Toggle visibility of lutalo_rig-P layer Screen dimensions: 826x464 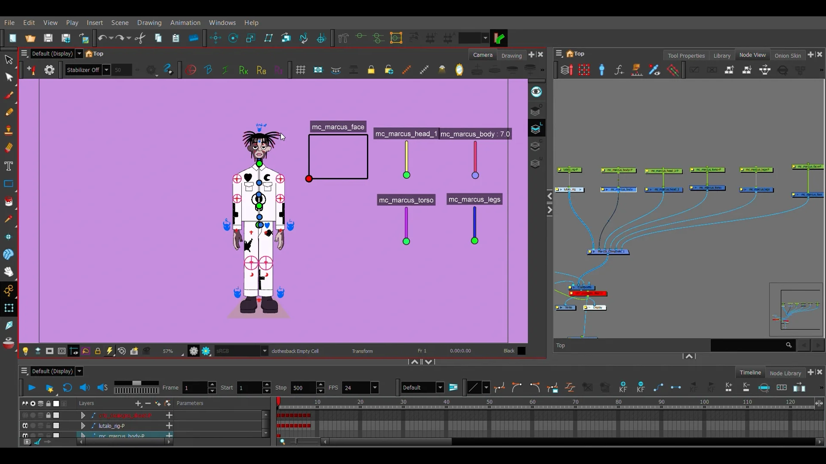(x=25, y=426)
